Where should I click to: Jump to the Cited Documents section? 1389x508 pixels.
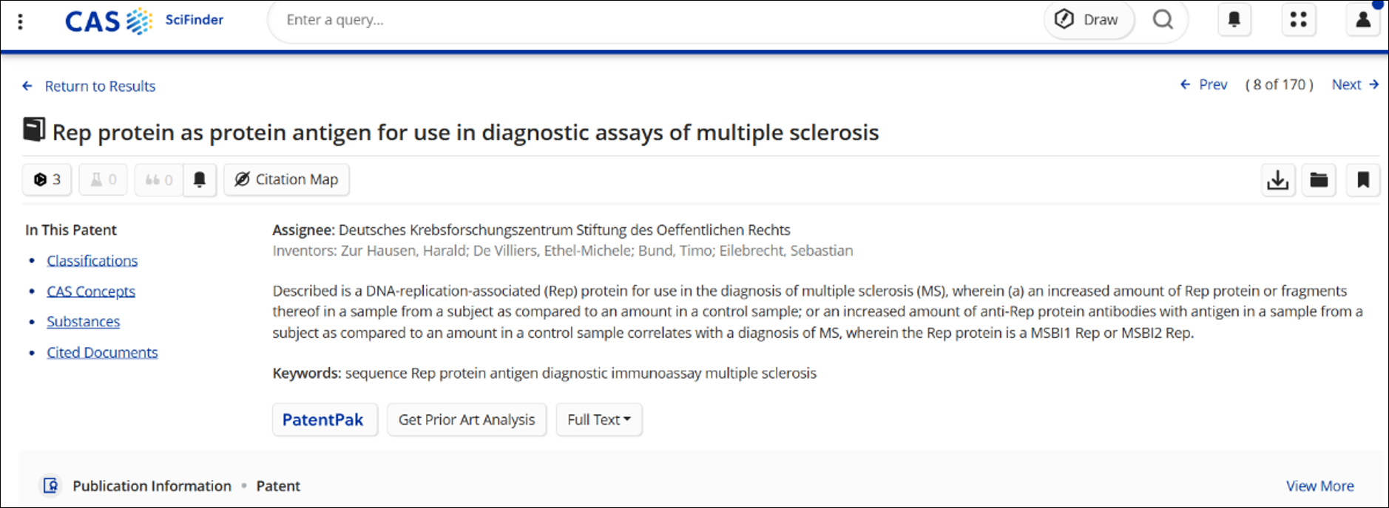coord(102,352)
